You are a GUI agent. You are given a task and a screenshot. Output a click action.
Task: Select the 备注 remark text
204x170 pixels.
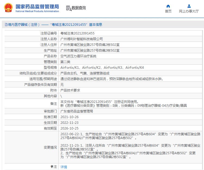[x=124, y=104]
